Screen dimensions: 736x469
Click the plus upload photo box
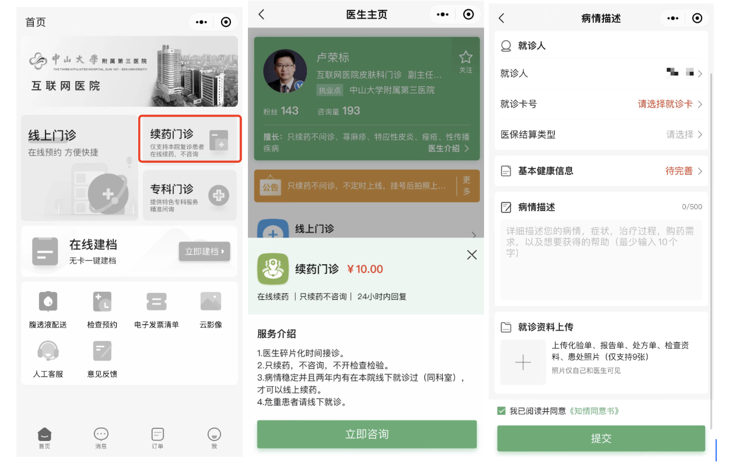(x=523, y=362)
